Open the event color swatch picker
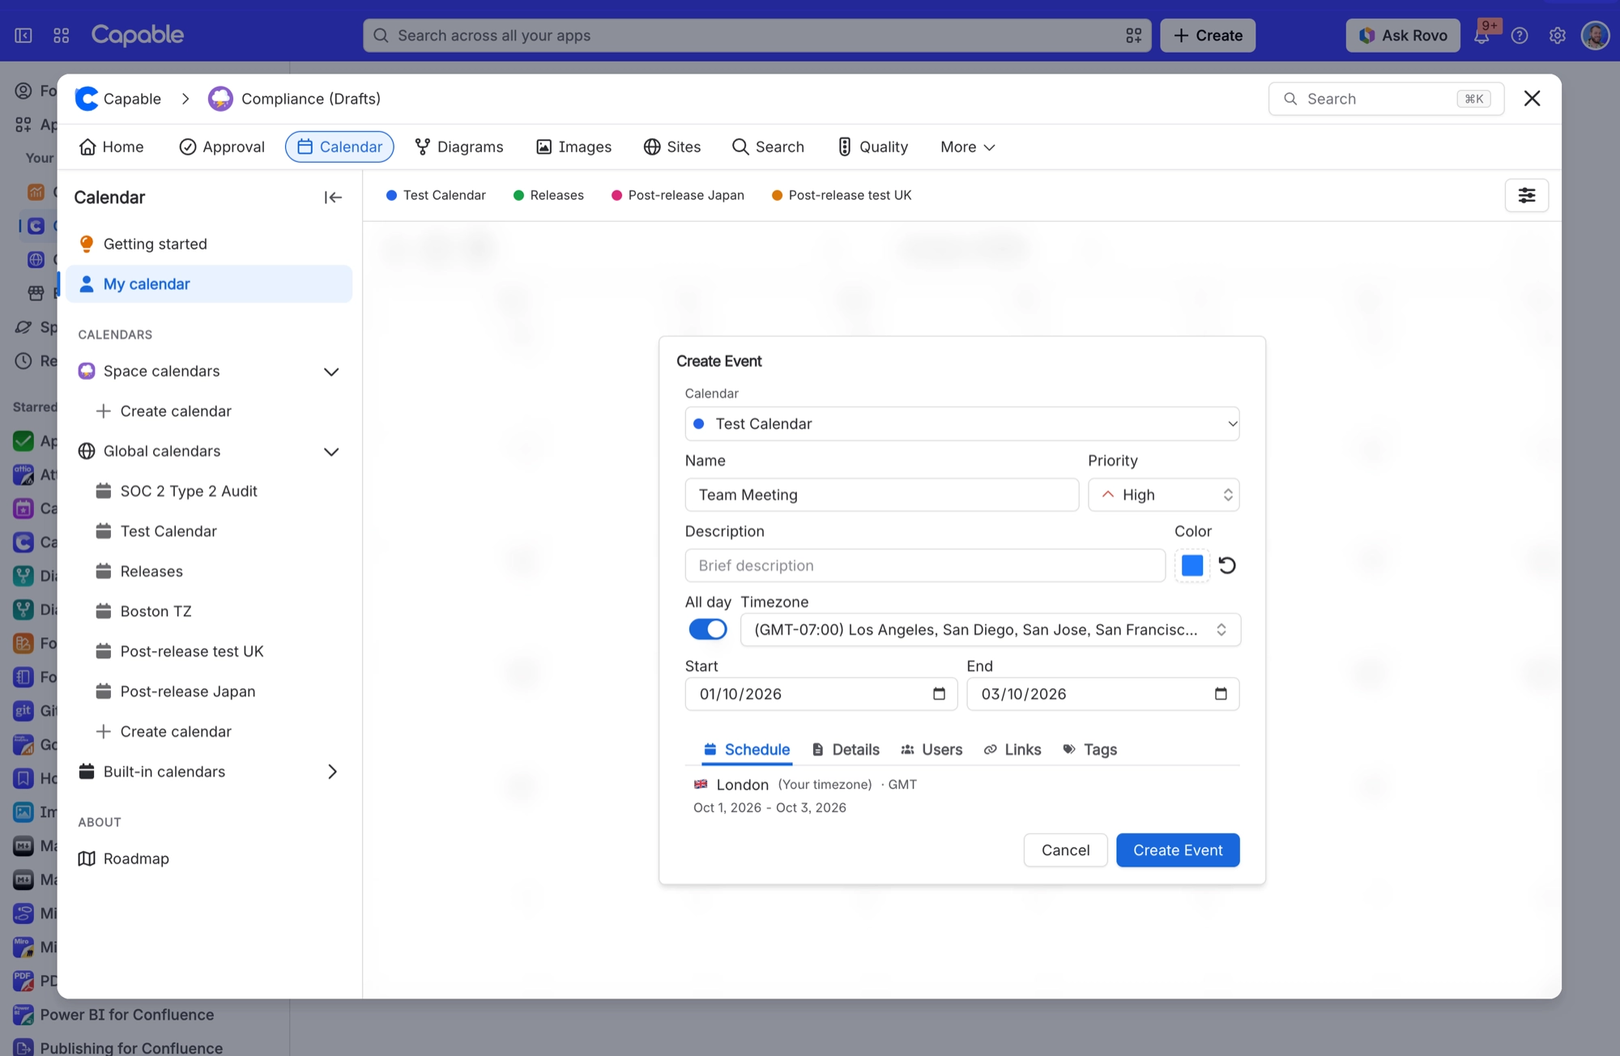Viewport: 1620px width, 1056px height. (1192, 565)
